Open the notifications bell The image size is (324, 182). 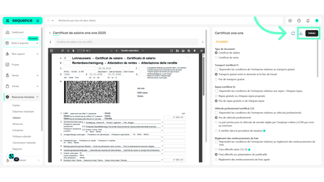tap(308, 21)
